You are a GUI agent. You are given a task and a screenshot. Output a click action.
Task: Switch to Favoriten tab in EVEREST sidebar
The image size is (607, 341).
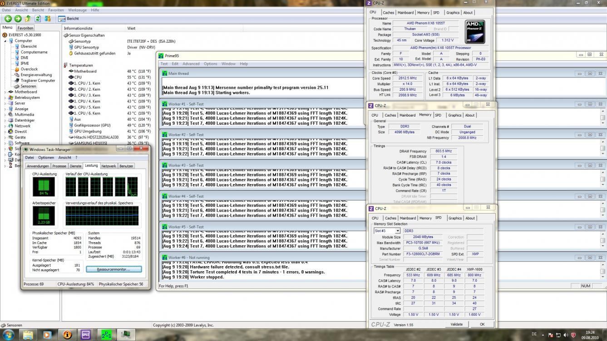[x=25, y=28]
